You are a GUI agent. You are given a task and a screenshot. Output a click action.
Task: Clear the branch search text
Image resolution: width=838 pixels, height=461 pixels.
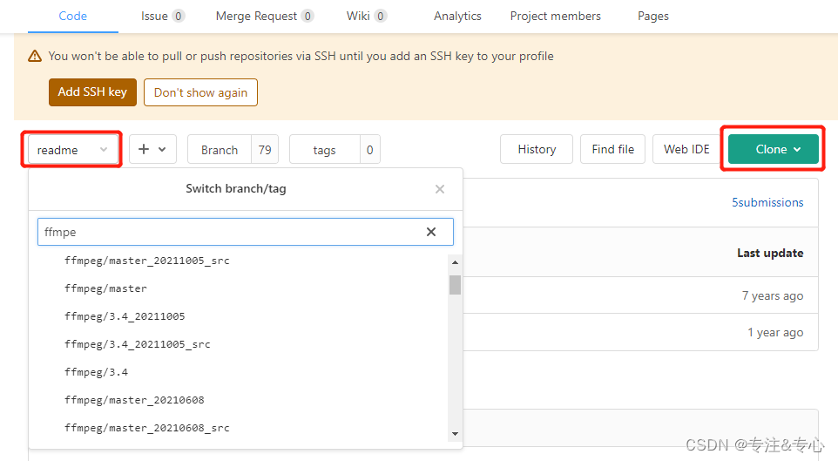tap(431, 232)
